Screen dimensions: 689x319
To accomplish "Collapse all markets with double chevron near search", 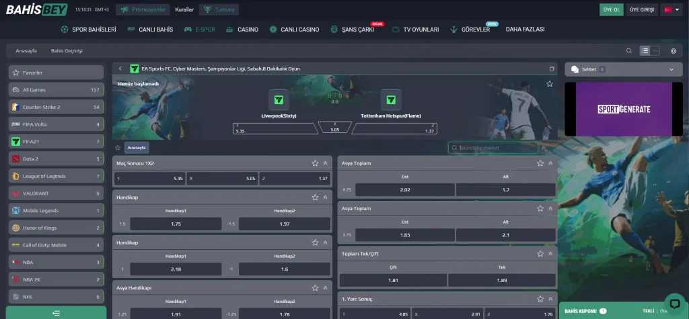I will tap(544, 148).
